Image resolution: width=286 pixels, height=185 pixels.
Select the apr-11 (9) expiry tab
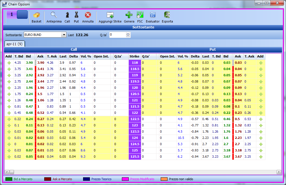click(x=14, y=44)
